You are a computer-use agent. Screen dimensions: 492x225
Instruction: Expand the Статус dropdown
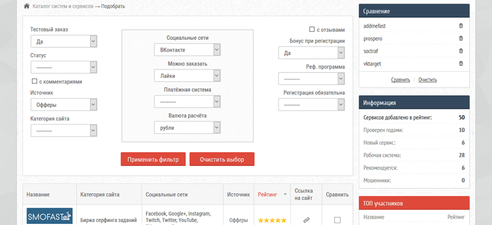click(x=64, y=67)
